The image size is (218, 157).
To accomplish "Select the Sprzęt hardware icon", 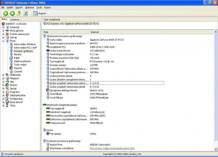I will [x=7, y=88].
